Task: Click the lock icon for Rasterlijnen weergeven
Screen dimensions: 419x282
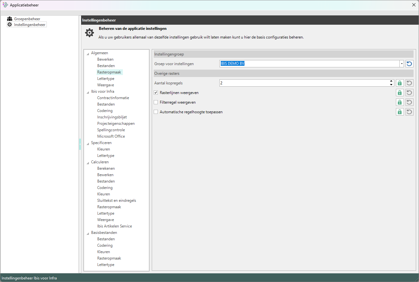Action: pos(400,93)
